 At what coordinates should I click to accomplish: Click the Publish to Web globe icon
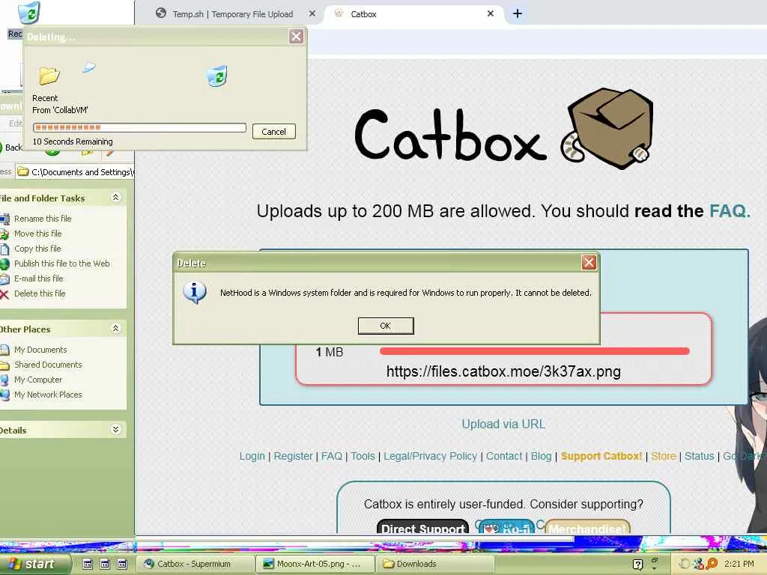tap(4, 264)
